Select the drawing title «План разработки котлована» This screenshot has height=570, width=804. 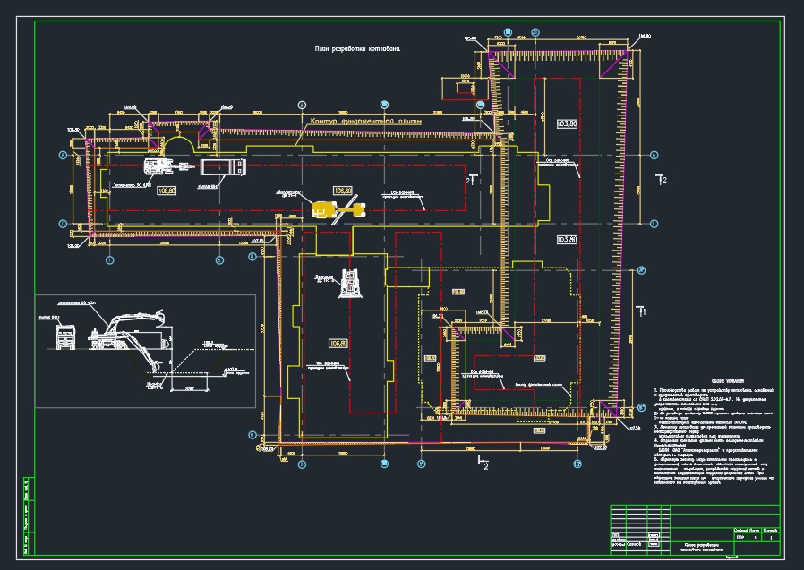coord(357,48)
